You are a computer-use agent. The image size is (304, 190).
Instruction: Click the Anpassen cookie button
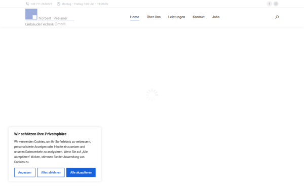click(25, 172)
